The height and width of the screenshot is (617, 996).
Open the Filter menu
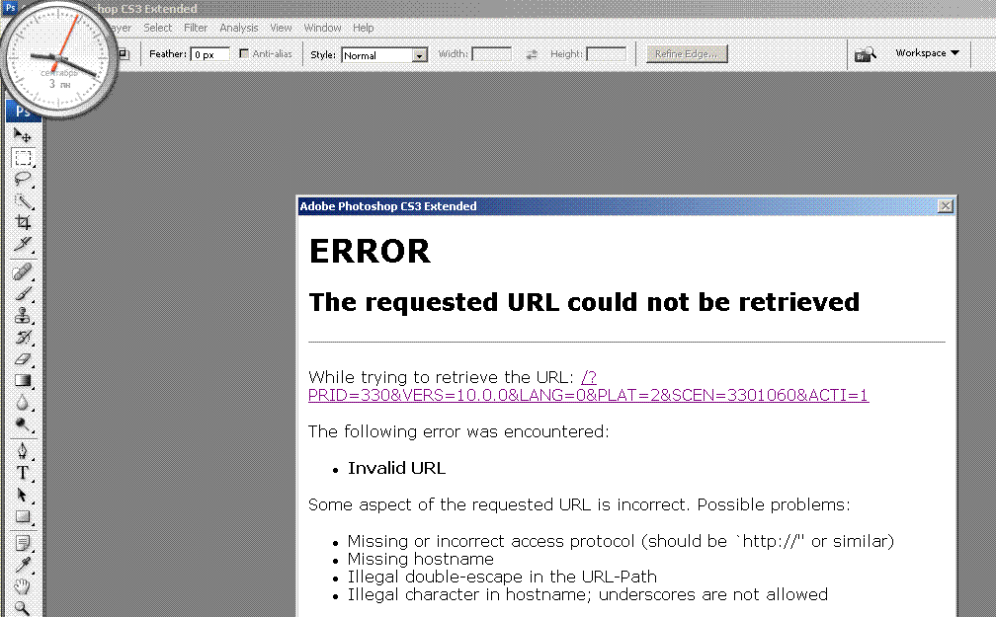(x=196, y=28)
